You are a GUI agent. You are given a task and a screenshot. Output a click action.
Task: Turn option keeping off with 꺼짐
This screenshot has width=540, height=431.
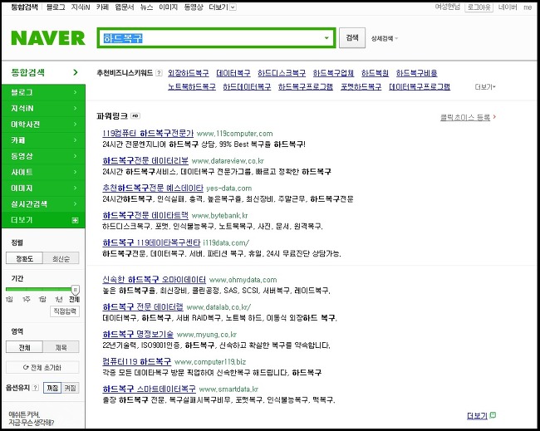coord(52,388)
